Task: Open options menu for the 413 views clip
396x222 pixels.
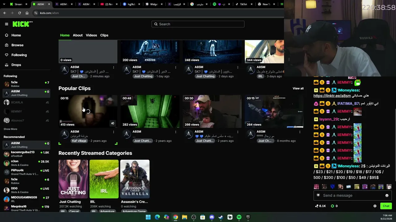Action: pyautogui.click(x=114, y=132)
